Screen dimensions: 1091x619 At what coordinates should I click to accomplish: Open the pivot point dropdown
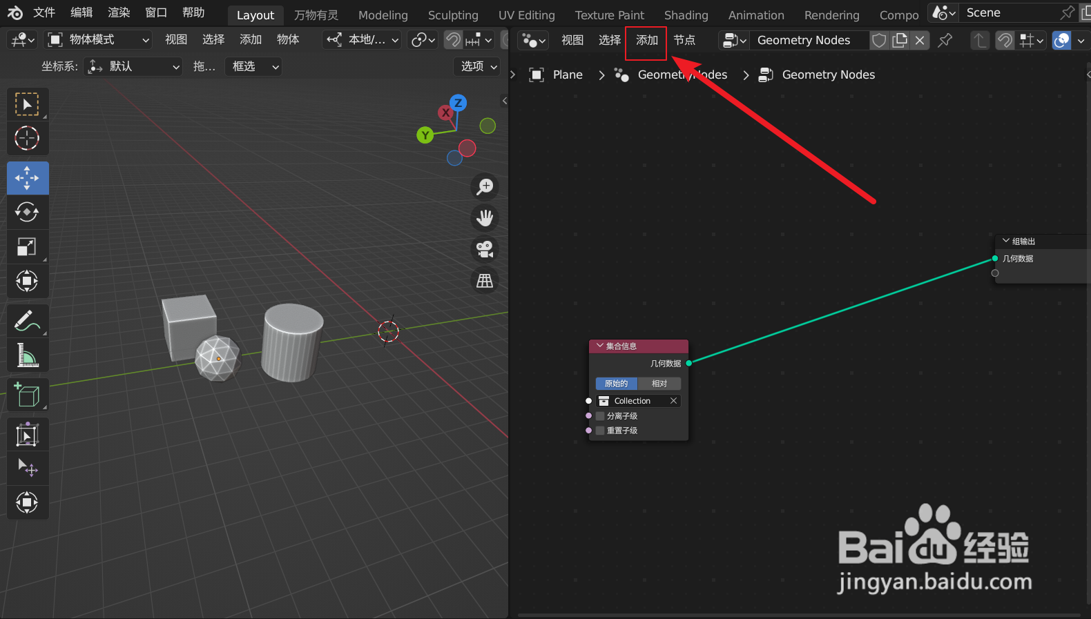423,40
